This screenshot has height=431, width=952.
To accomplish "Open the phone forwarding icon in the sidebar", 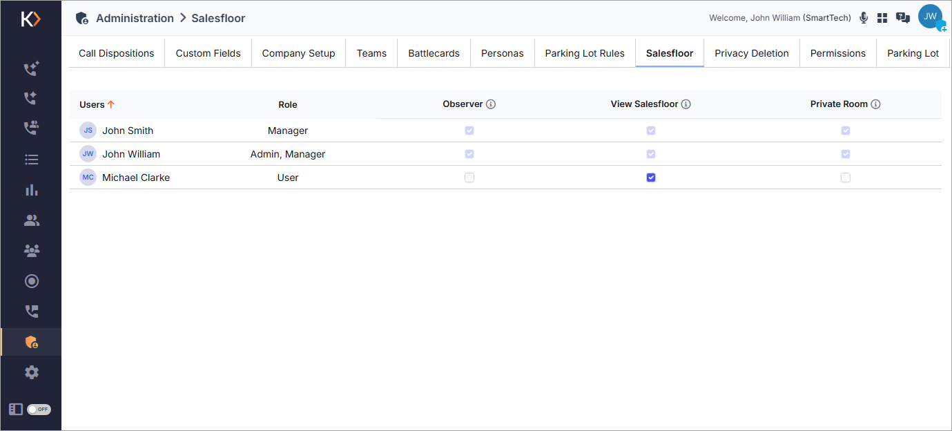I will [x=31, y=312].
